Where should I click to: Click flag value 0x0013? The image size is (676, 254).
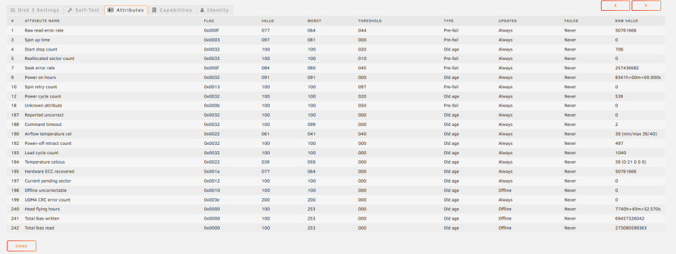point(212,87)
